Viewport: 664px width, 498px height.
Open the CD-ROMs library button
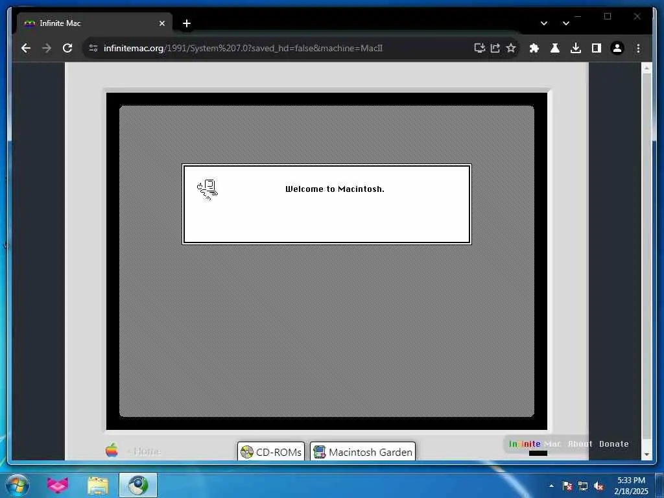click(271, 452)
